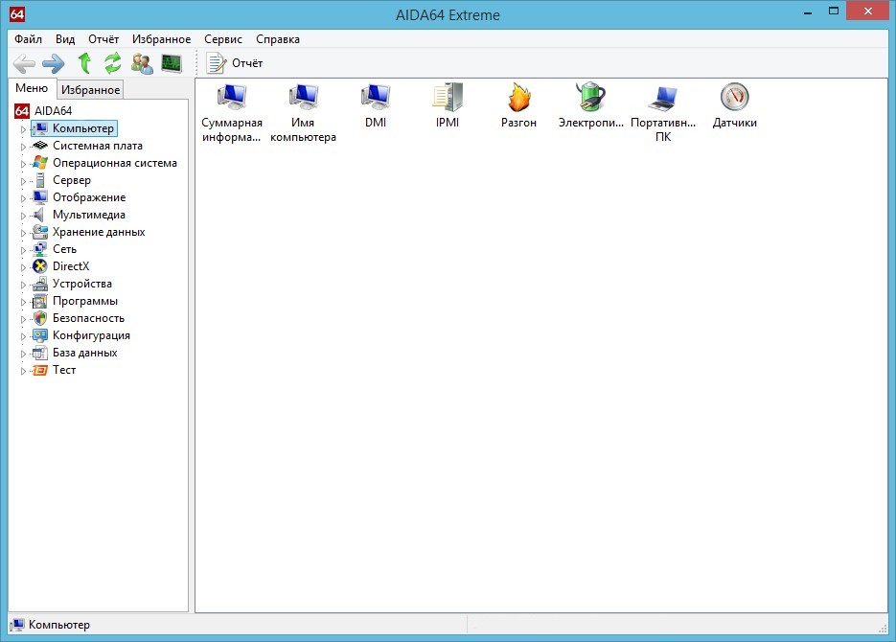Open the Датчики sensor gauge icon
The width and height of the screenshot is (896, 642).
(734, 98)
